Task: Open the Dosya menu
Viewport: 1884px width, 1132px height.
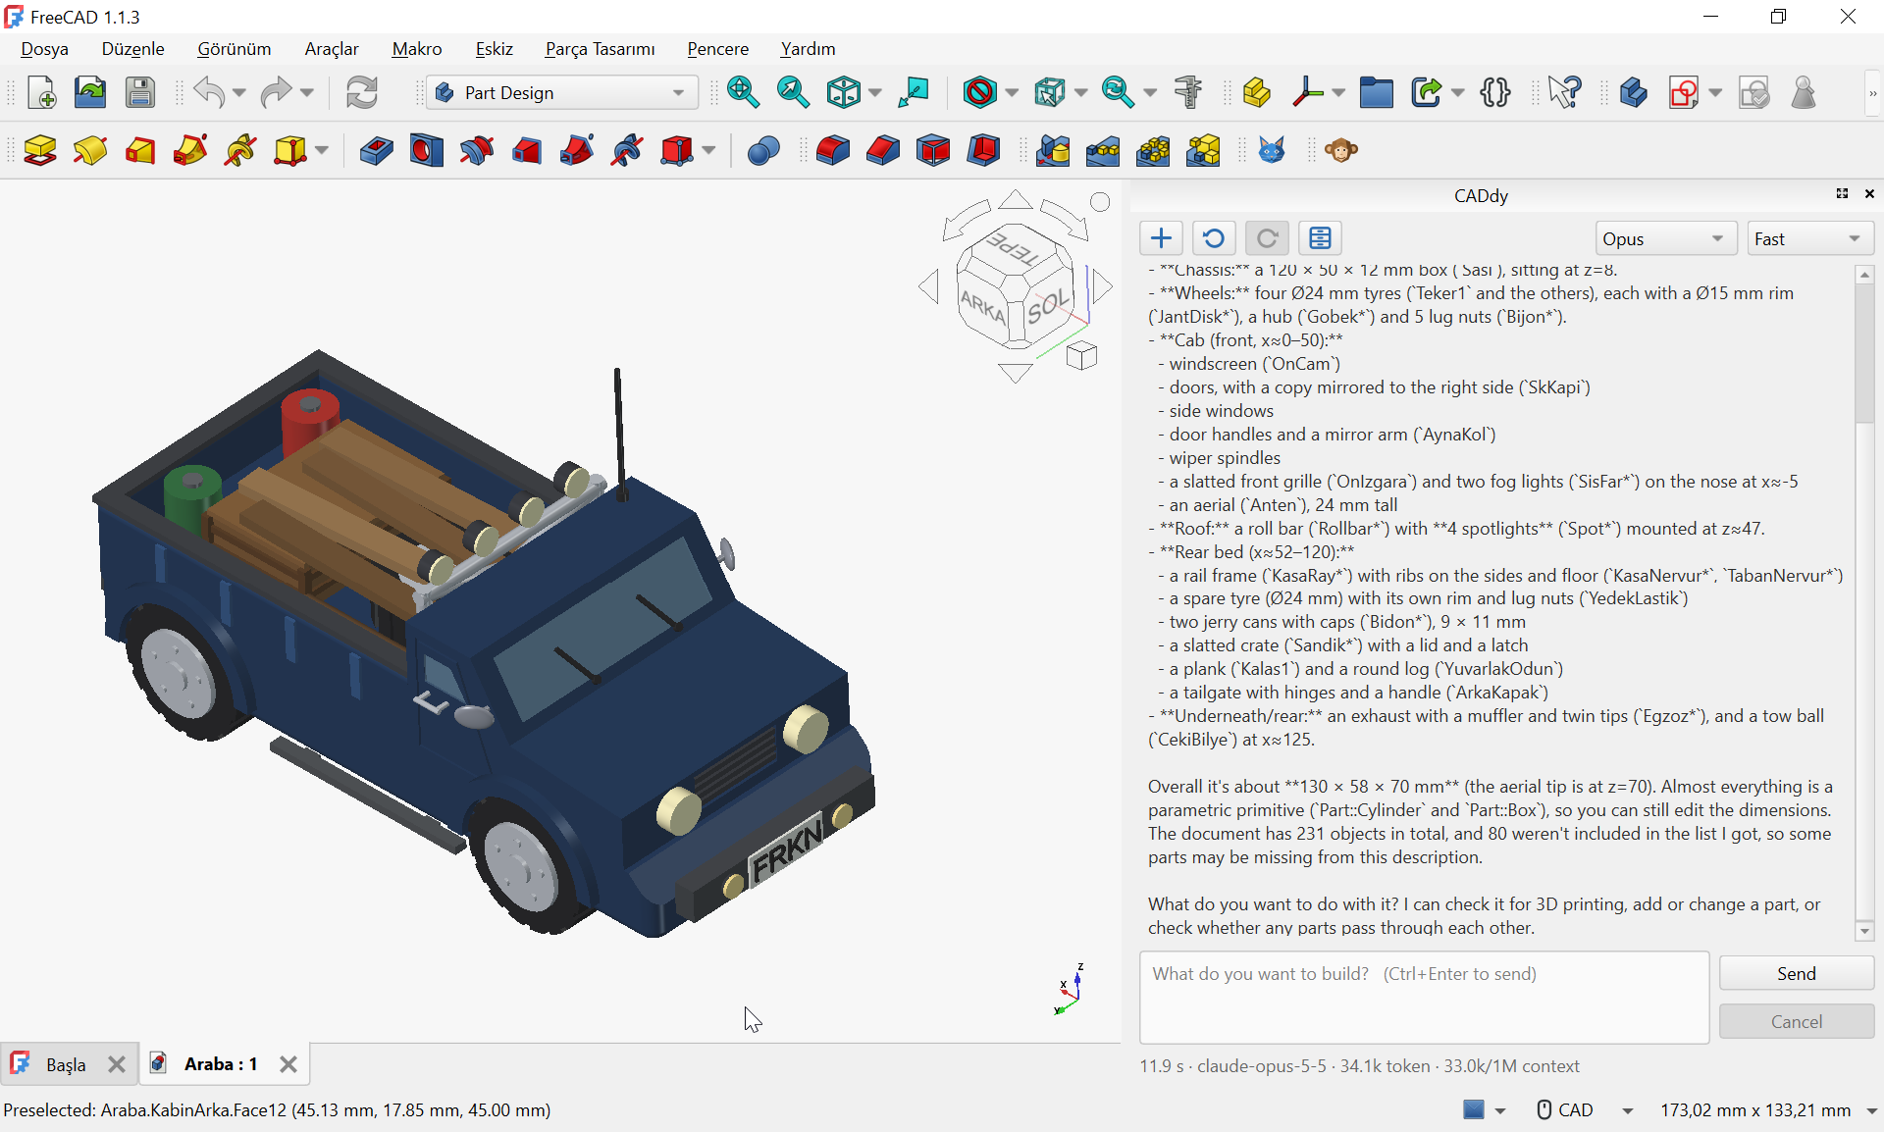Action: [x=44, y=49]
